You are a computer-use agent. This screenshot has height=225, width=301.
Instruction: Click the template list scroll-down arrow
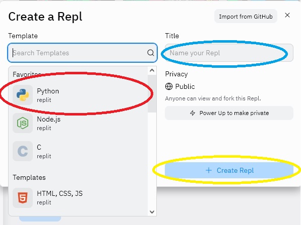click(x=152, y=212)
